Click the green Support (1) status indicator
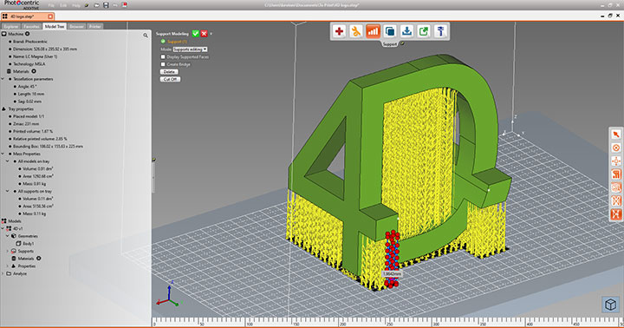The height and width of the screenshot is (328, 624). click(163, 42)
